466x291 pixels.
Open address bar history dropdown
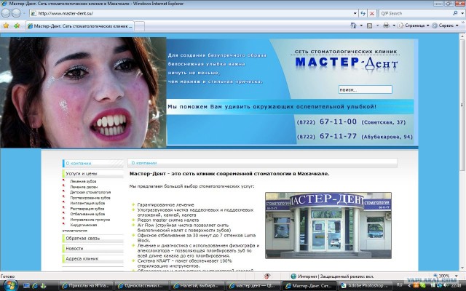click(355, 13)
